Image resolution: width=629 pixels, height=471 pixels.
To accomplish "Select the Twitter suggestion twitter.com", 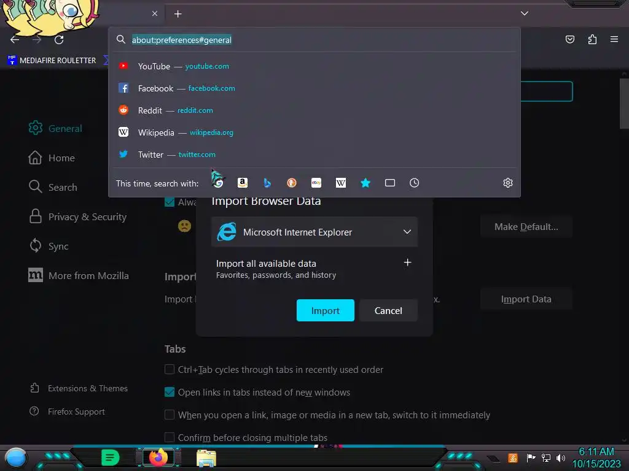I will (x=314, y=154).
